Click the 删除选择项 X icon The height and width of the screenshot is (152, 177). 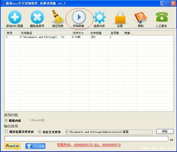(x=37, y=17)
